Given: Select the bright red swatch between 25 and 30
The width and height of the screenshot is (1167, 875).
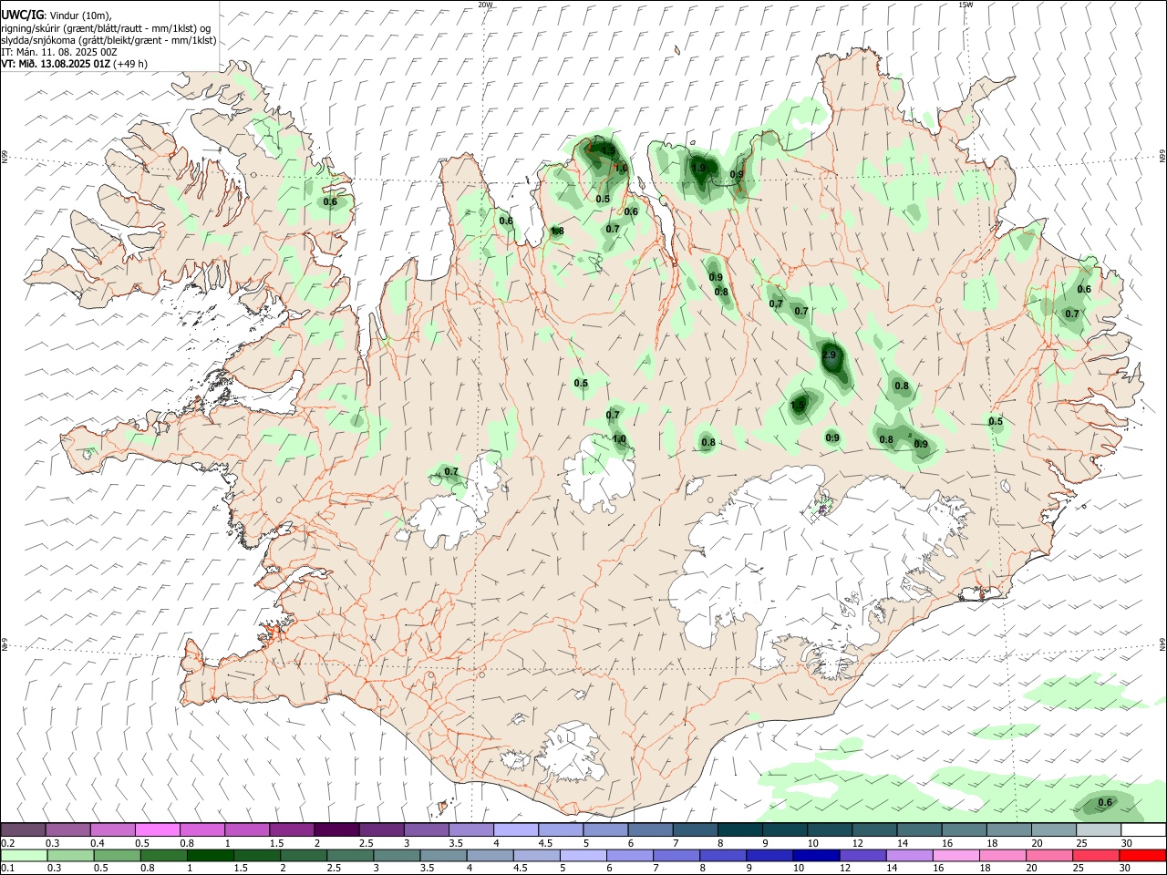Looking at the screenshot, I should tap(1142, 856).
